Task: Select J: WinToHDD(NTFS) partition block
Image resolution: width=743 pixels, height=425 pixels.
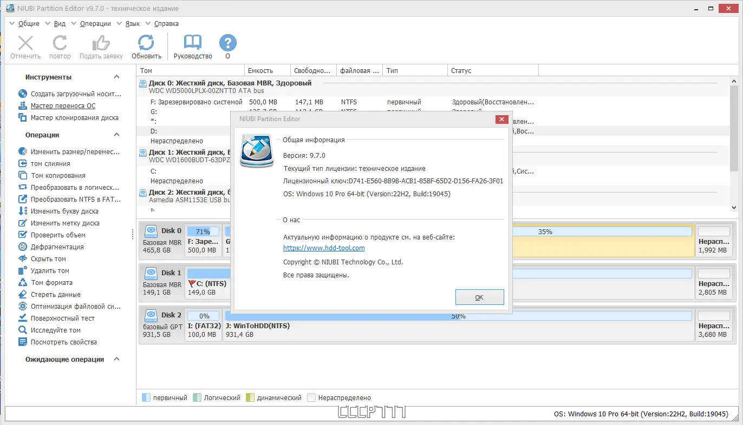Action: click(x=459, y=326)
